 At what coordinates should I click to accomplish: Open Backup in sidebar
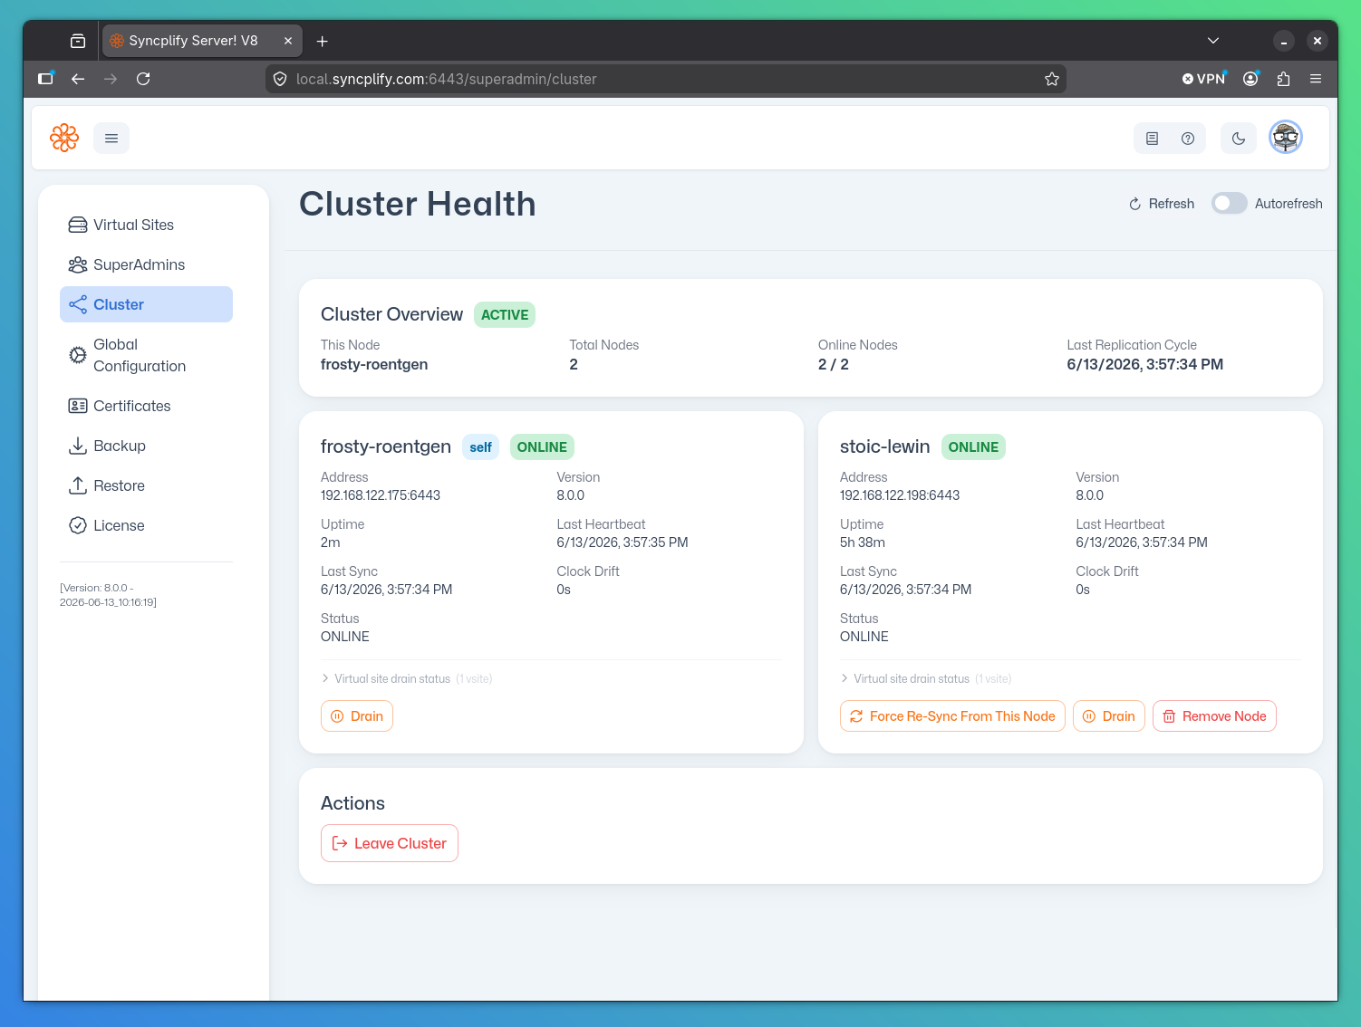146,446
